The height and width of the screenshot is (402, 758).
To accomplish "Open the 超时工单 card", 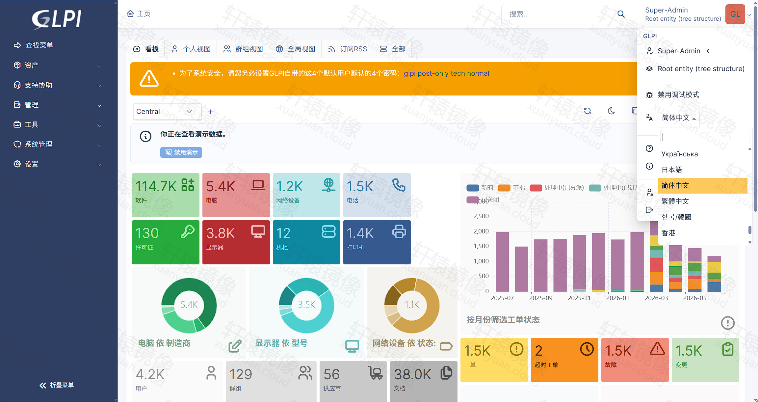I will tap(564, 360).
